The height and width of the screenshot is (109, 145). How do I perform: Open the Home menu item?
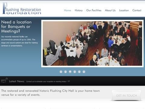pos(68,10)
